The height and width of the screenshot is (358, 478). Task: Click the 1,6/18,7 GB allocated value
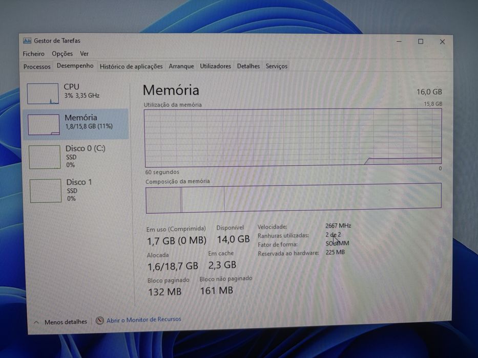[173, 266]
